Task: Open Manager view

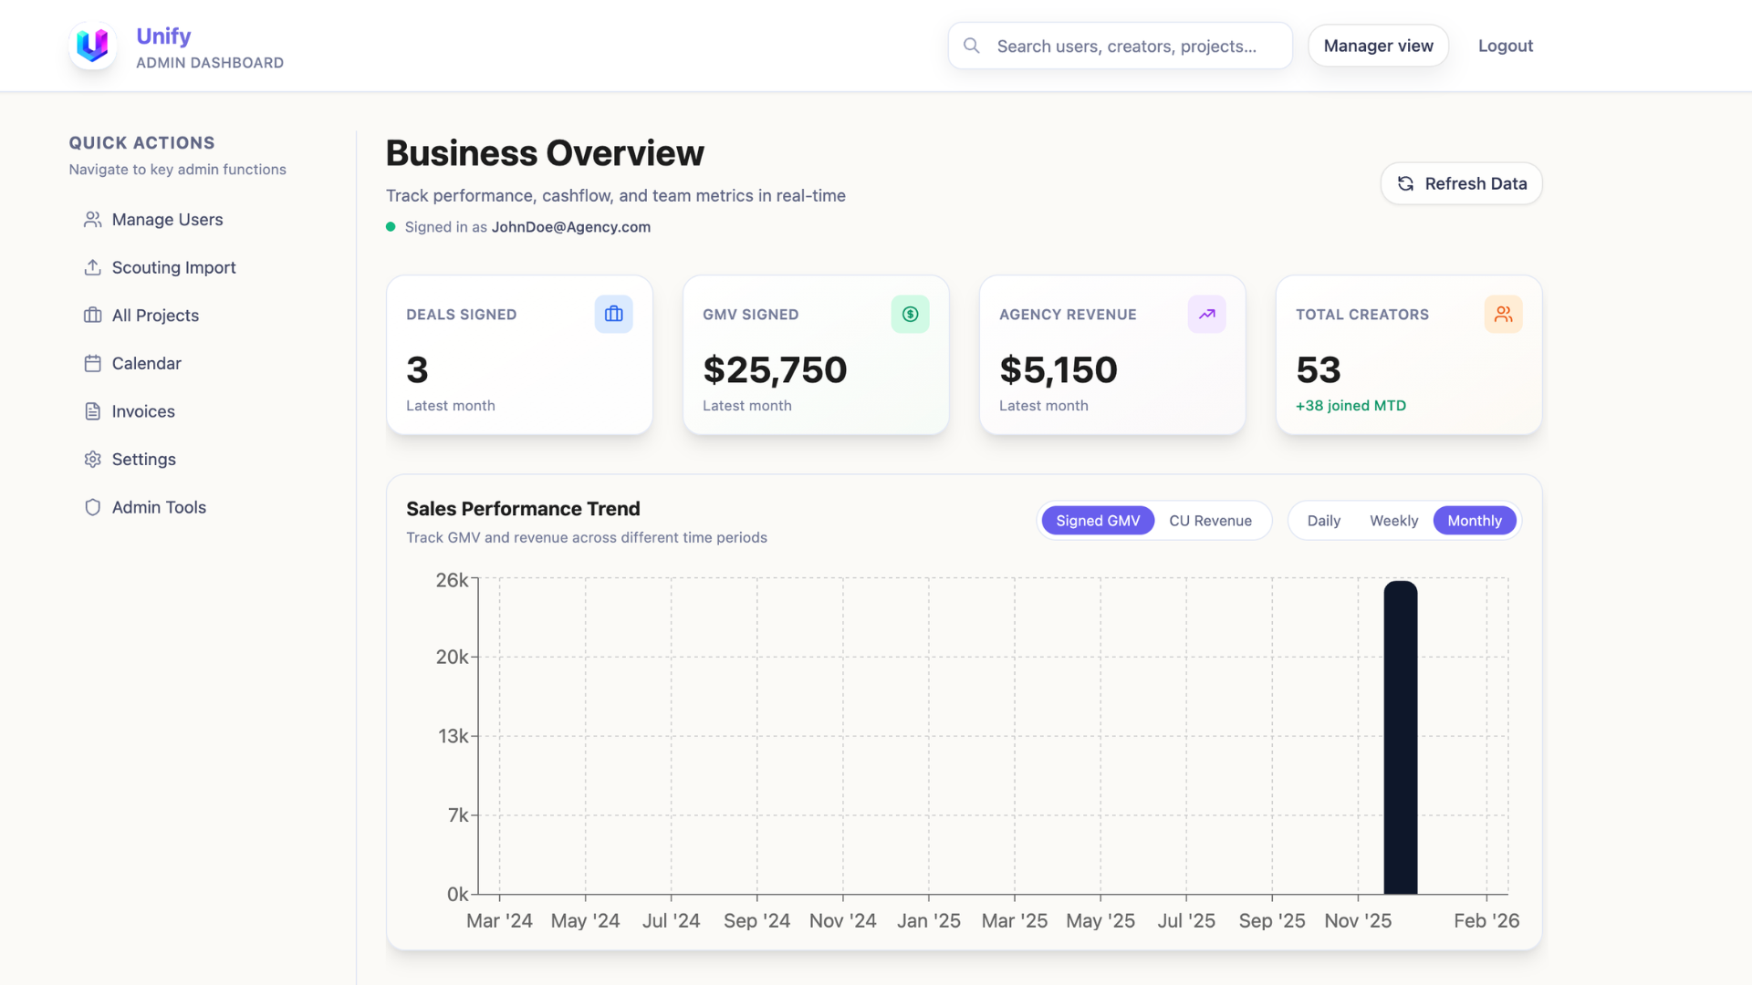Action: 1378,46
